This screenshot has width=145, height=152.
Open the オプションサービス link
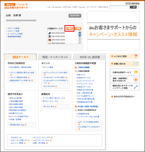coord(85,84)
